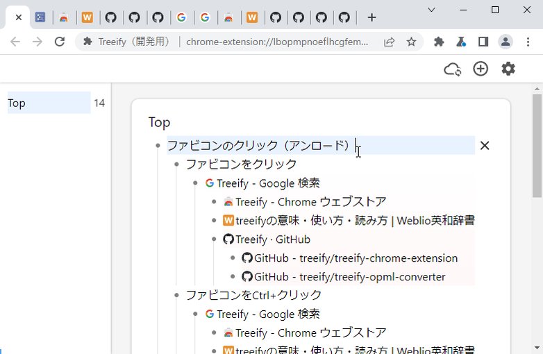Switch to the first GitHub tab
The width and height of the screenshot is (543, 354).
pyautogui.click(x=111, y=17)
